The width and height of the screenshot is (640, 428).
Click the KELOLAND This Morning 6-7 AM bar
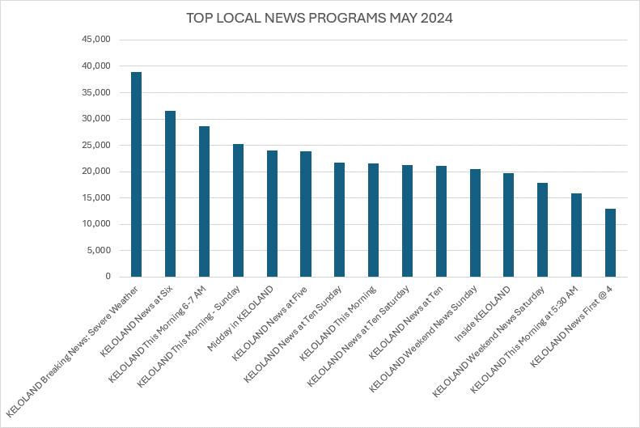coord(204,201)
